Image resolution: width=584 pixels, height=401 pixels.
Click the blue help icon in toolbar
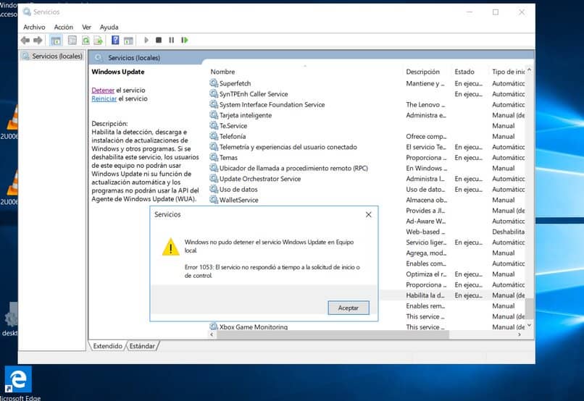click(x=115, y=41)
